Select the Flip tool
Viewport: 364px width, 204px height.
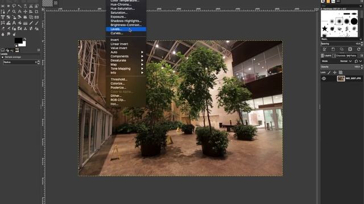point(36,17)
